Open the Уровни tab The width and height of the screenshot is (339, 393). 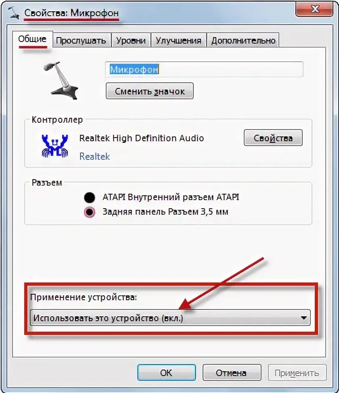[x=131, y=40]
